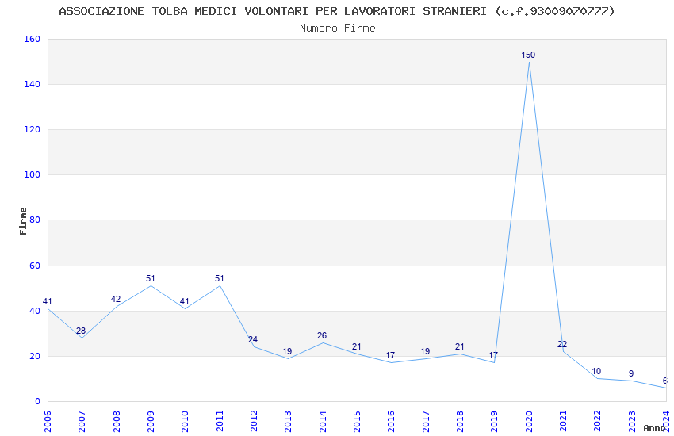Click the data label 51 for 2009
This screenshot has width=674, height=436.
pos(150,278)
